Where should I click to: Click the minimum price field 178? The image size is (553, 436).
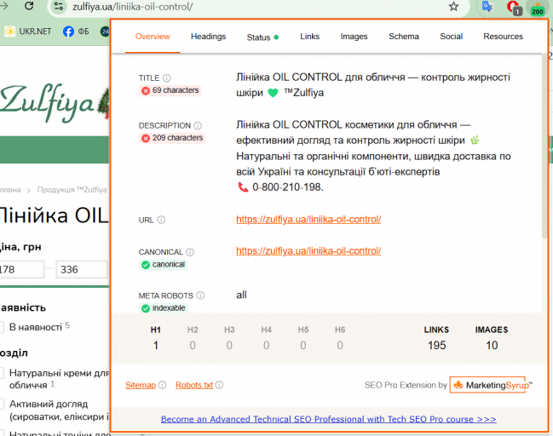[22, 270]
